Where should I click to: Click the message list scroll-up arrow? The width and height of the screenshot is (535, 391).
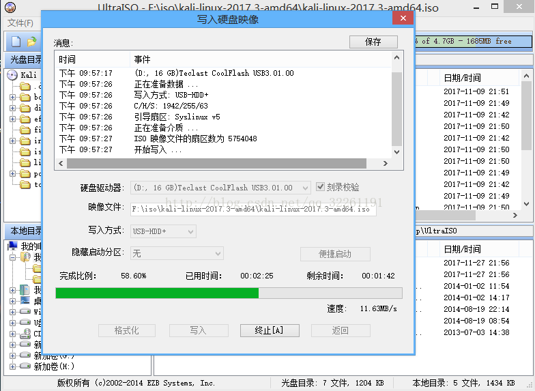(x=397, y=57)
